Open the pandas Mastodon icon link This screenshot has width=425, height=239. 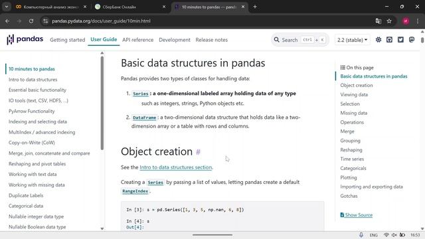pyautogui.click(x=412, y=40)
